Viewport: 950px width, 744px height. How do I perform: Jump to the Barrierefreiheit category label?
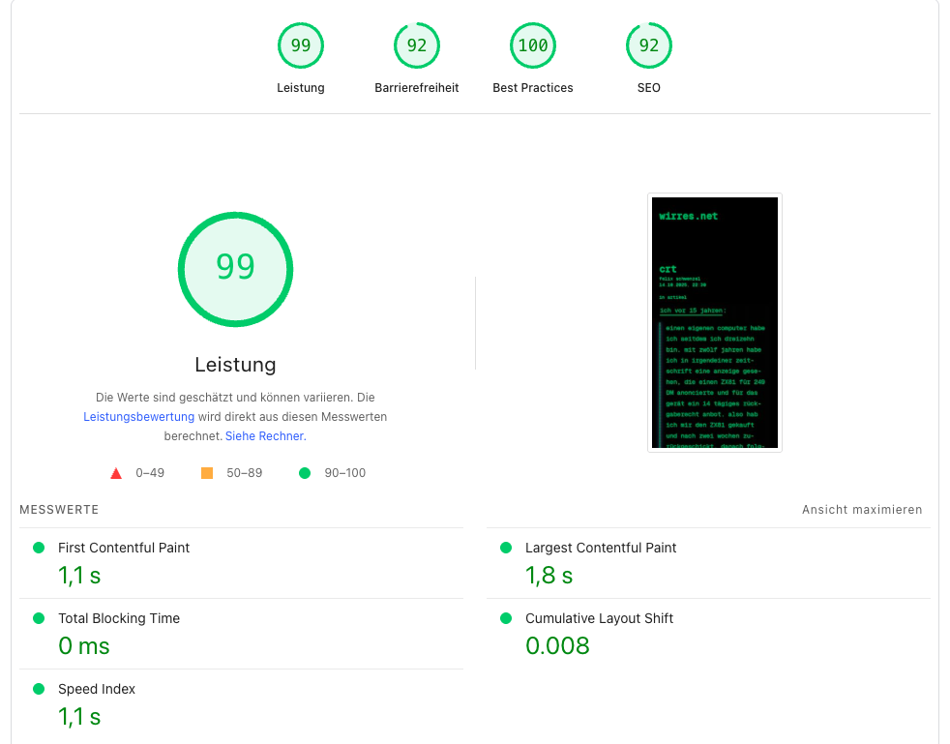pyautogui.click(x=417, y=88)
